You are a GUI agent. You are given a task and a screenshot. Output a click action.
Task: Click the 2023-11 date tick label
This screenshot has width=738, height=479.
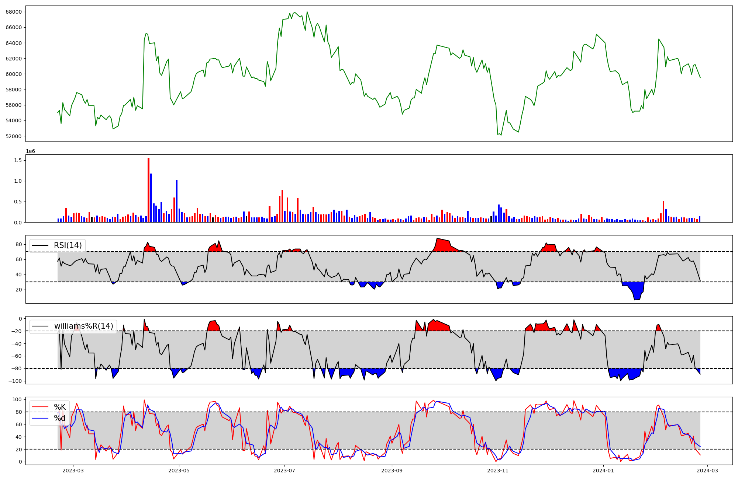[x=498, y=471]
